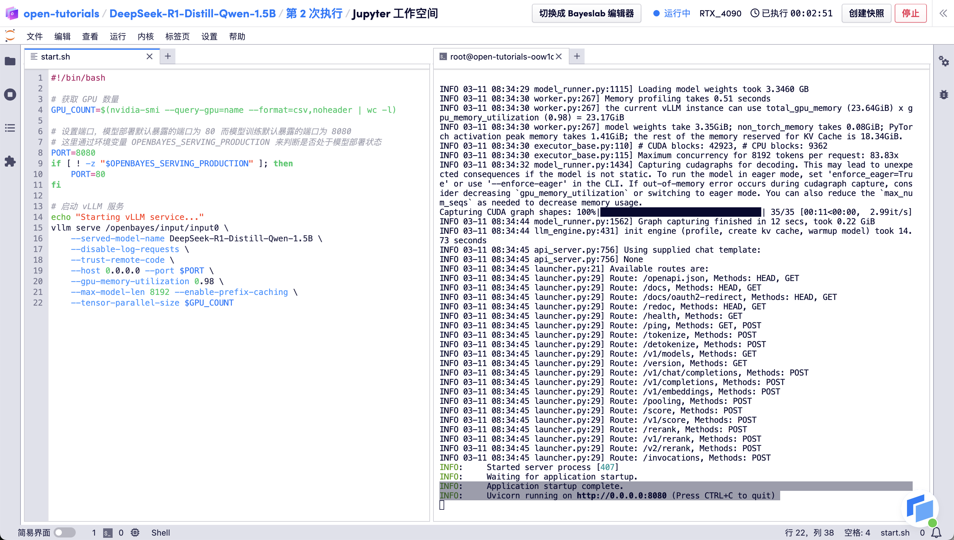This screenshot has width=954, height=540.
Task: Add new tab next to terminal tab
Action: coord(577,56)
